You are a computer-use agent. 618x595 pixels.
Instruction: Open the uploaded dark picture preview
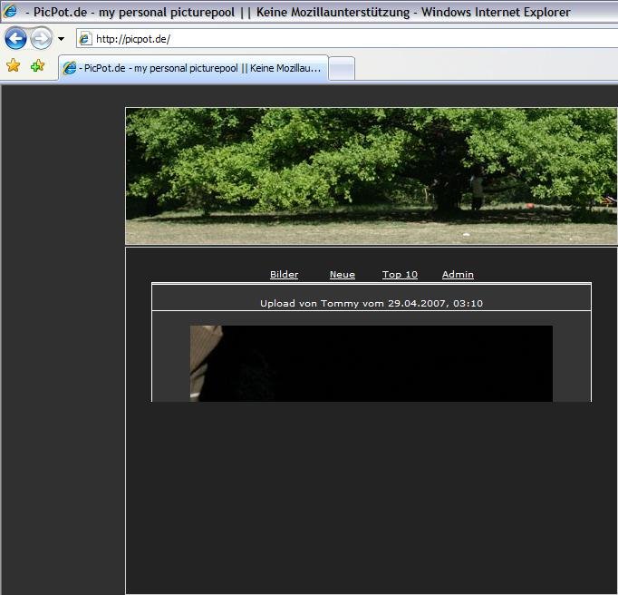click(x=371, y=363)
